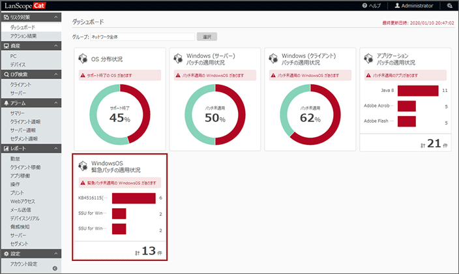Open デバイス under 資産 in sidebar
Screen dimensions: 459x274
coord(18,65)
